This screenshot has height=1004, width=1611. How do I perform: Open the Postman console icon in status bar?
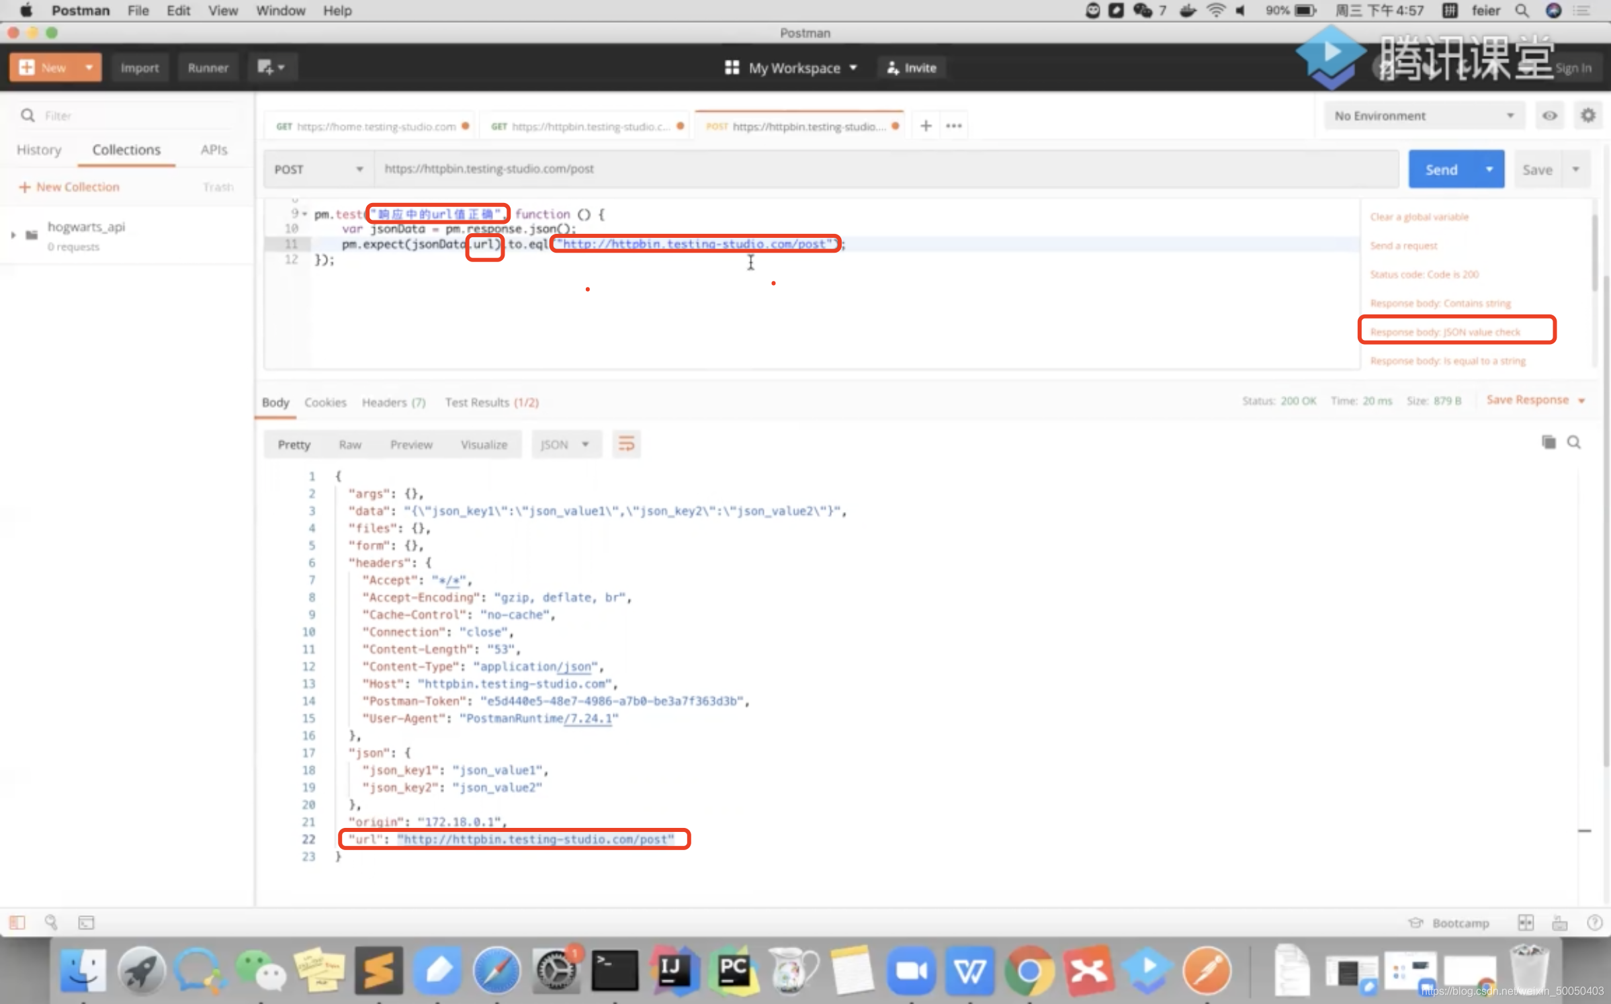(x=87, y=923)
